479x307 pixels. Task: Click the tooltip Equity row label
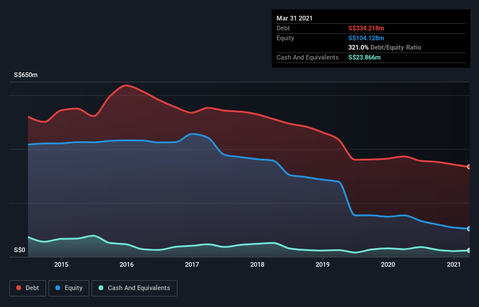coord(285,38)
